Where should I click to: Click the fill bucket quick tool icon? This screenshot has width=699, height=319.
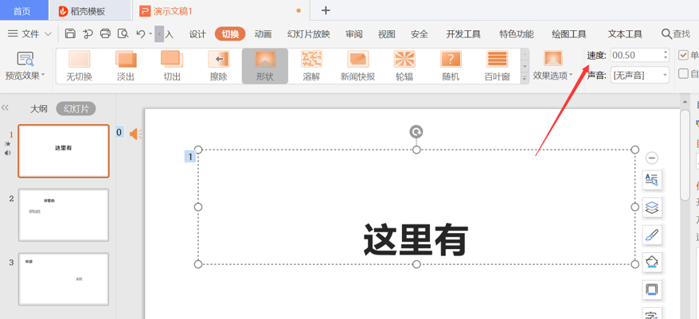tap(652, 262)
